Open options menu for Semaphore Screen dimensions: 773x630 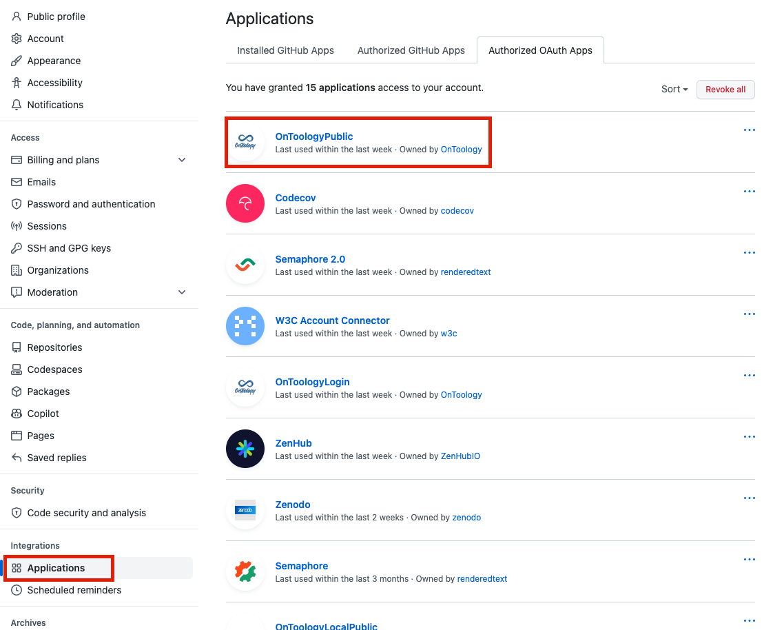coord(750,560)
